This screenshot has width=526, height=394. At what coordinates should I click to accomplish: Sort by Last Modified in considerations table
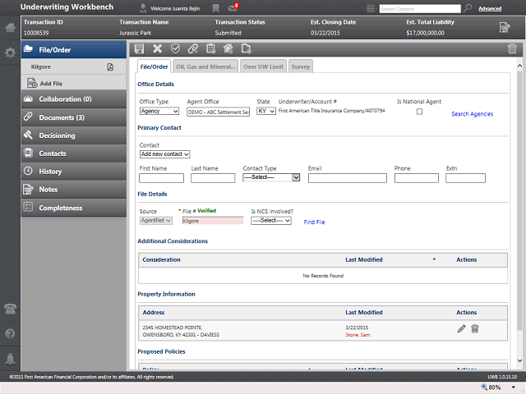[x=364, y=259]
